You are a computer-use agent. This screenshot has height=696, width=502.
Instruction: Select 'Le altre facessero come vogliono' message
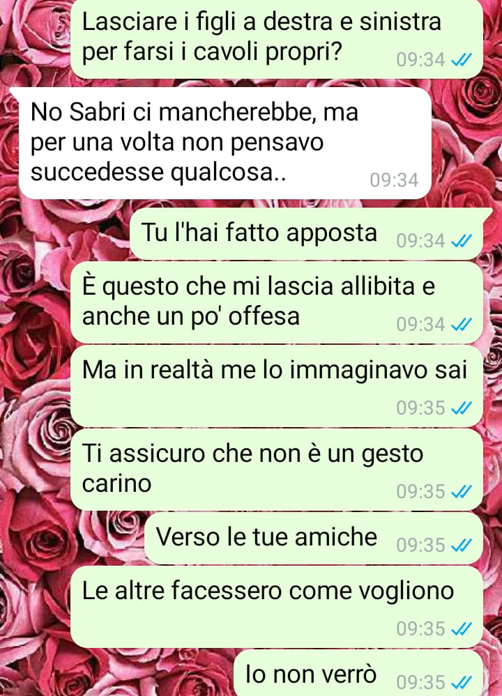point(277,607)
